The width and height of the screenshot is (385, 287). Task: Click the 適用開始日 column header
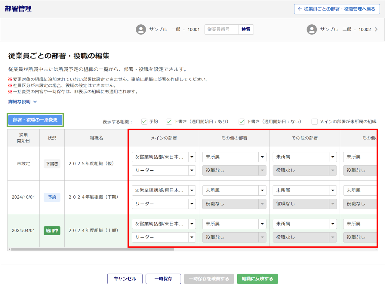pyautogui.click(x=23, y=138)
